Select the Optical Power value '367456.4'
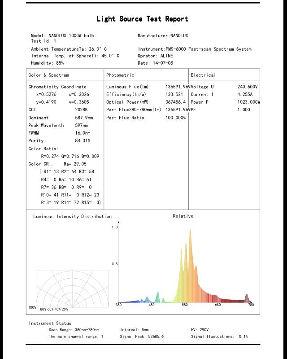The height and width of the screenshot is (359, 287). pyautogui.click(x=175, y=102)
